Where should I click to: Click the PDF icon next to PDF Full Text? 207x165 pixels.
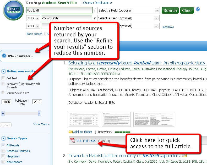pyautogui.click(x=72, y=141)
